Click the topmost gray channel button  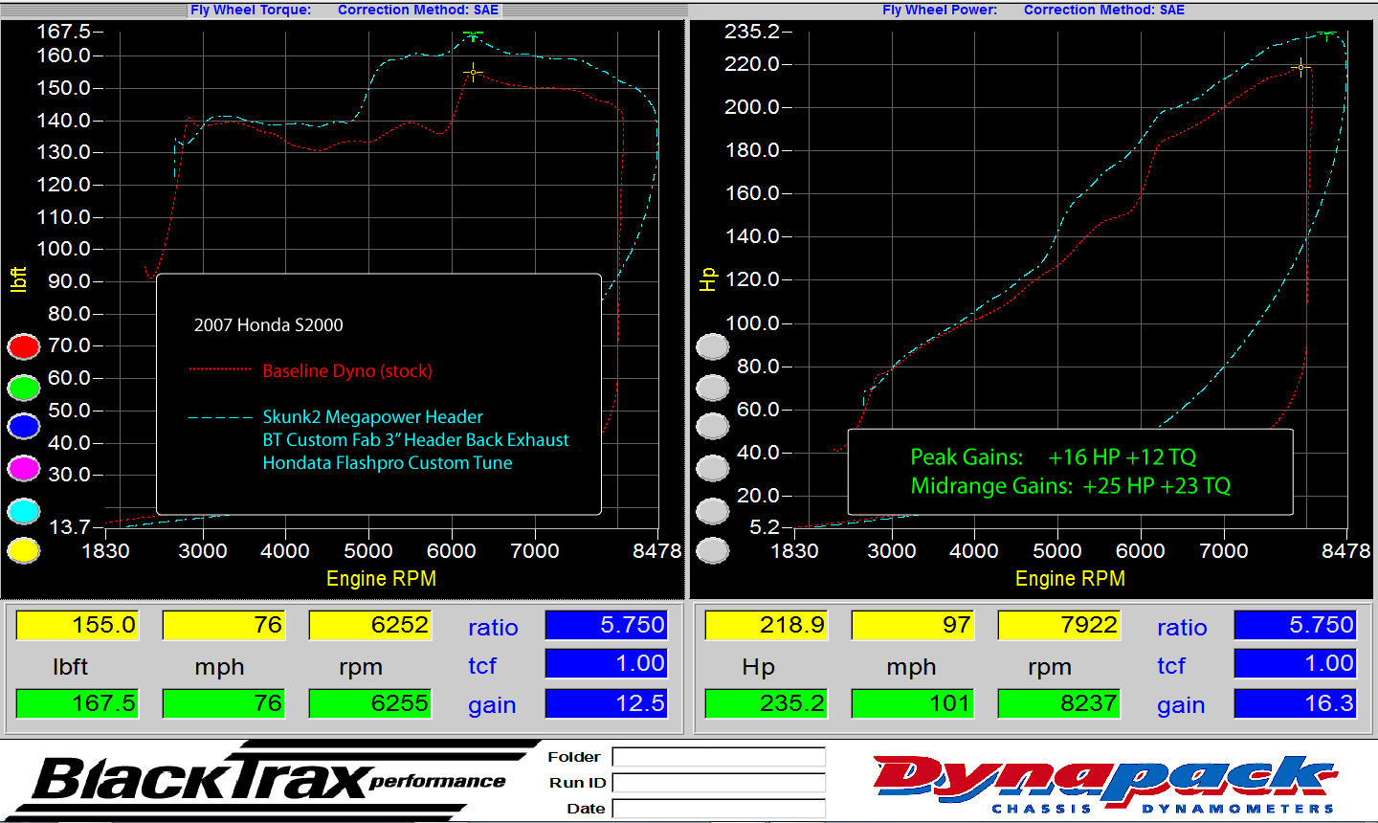[x=712, y=345]
